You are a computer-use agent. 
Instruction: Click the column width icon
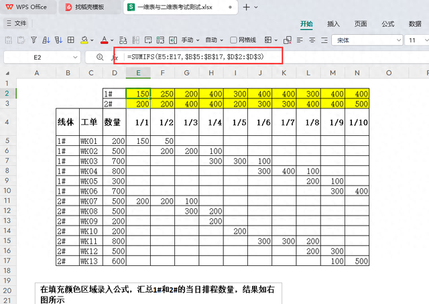[x=135, y=40]
